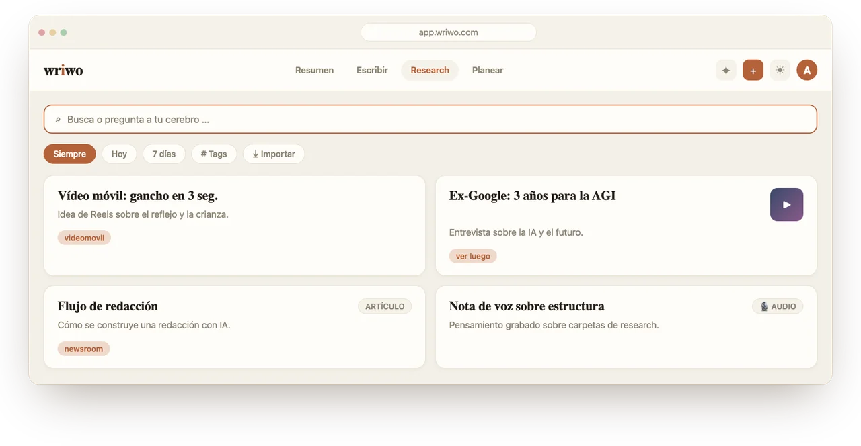Click the videomovil tag
Viewport: 861px width, 446px height.
coord(84,238)
